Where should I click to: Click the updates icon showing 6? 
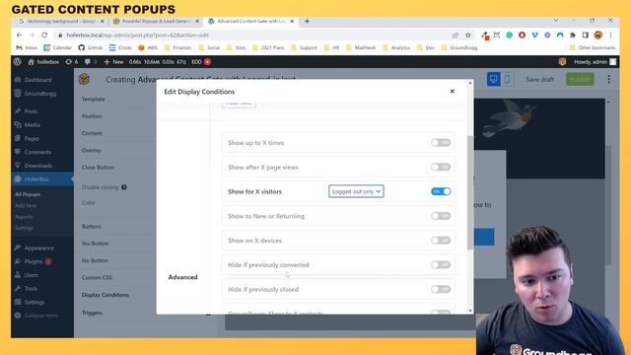tap(71, 62)
